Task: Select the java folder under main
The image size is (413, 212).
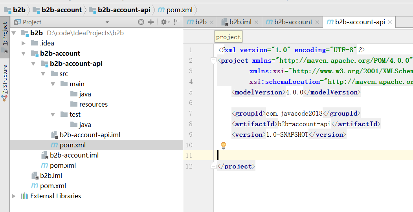Action: click(x=96, y=94)
